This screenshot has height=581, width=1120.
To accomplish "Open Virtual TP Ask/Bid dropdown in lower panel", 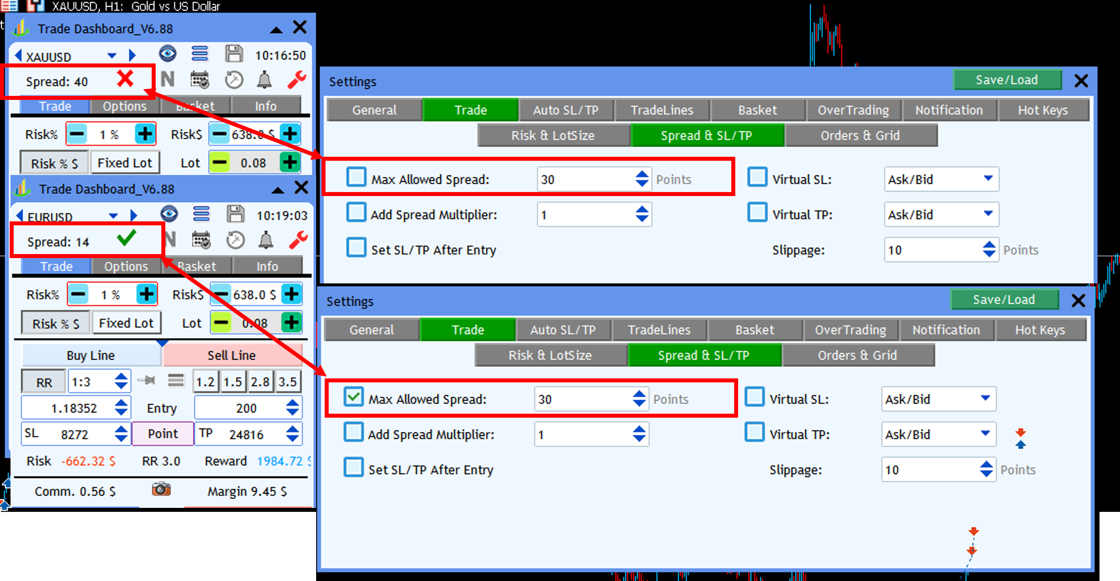I will pos(985,433).
